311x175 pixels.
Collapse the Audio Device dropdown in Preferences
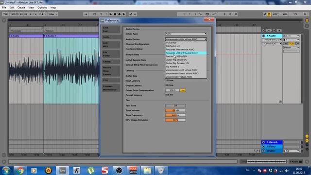[186, 39]
